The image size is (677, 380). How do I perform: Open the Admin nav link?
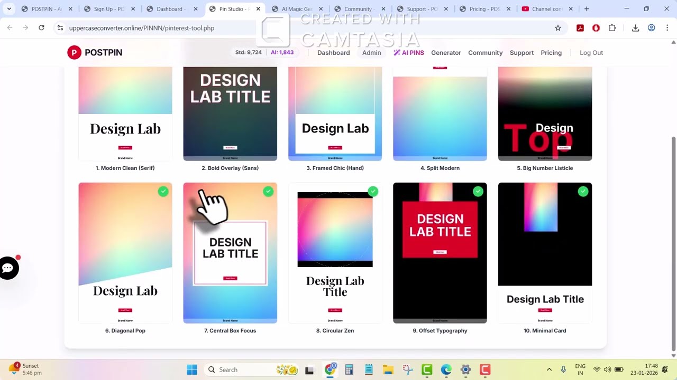pos(372,53)
